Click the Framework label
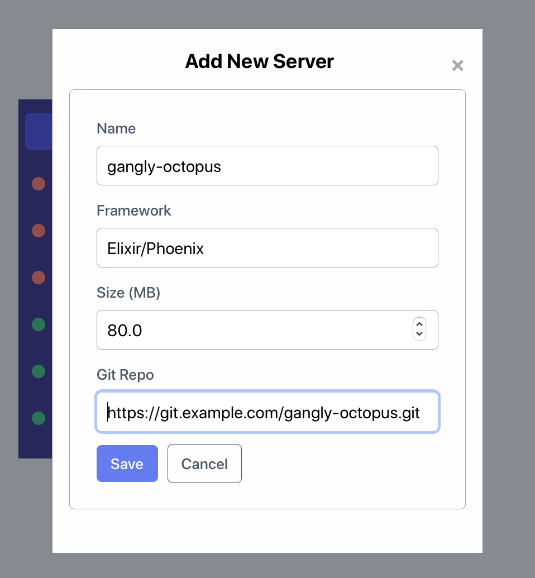This screenshot has width=535, height=578. (134, 211)
